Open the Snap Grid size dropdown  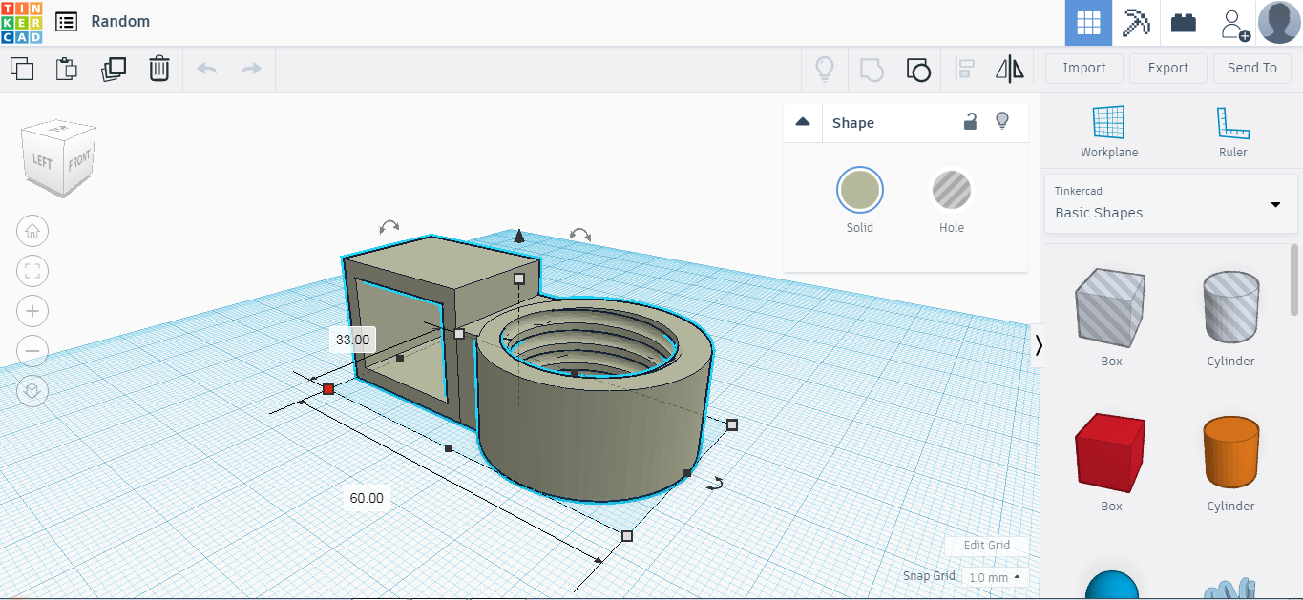click(x=988, y=576)
